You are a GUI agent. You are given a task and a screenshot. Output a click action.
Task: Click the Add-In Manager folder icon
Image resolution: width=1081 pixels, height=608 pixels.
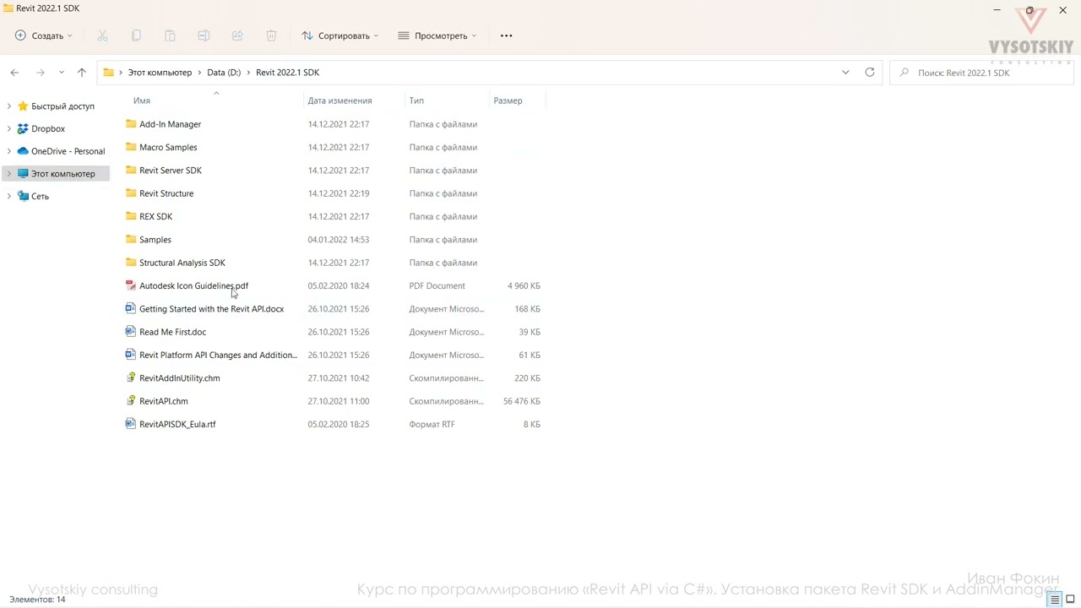(131, 124)
